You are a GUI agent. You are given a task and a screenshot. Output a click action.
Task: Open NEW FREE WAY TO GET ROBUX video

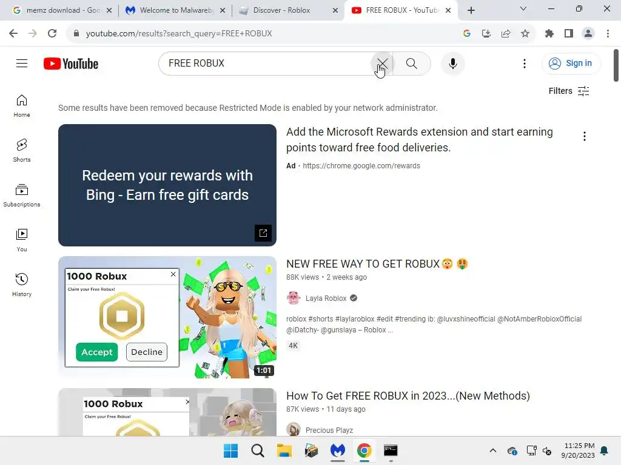point(377,264)
